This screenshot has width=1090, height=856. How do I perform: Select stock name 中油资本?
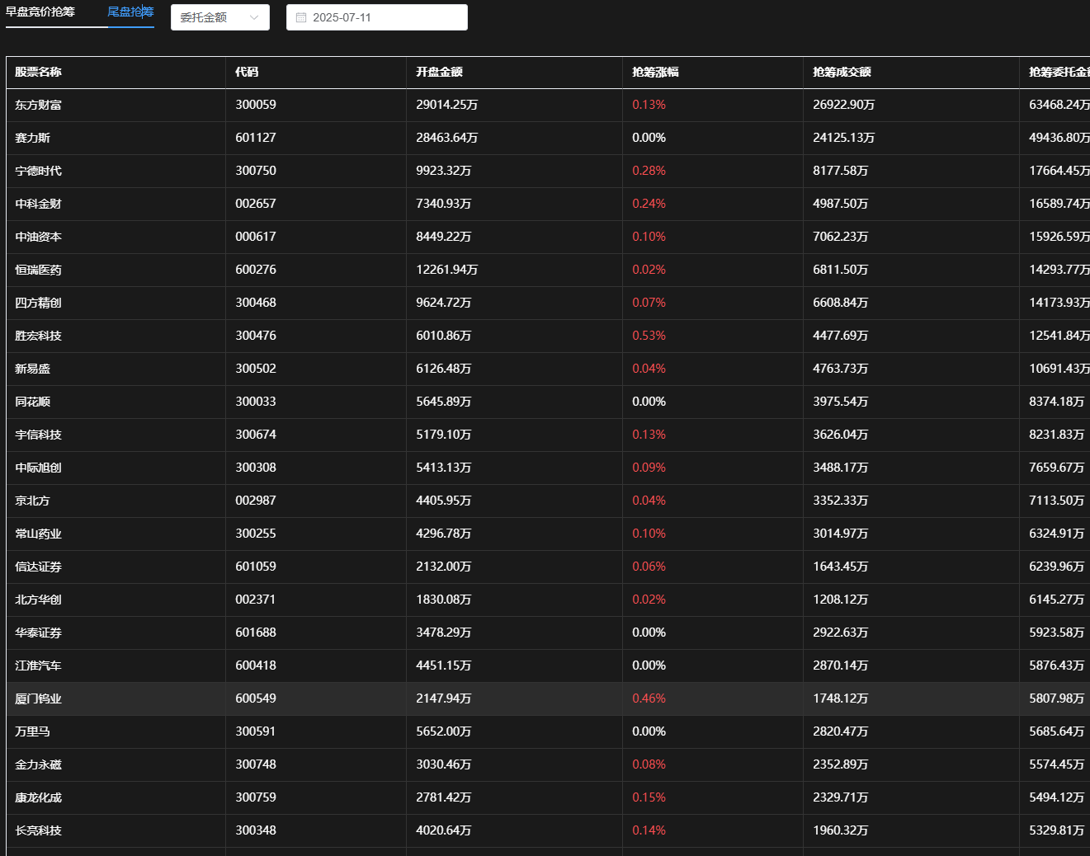coord(39,238)
